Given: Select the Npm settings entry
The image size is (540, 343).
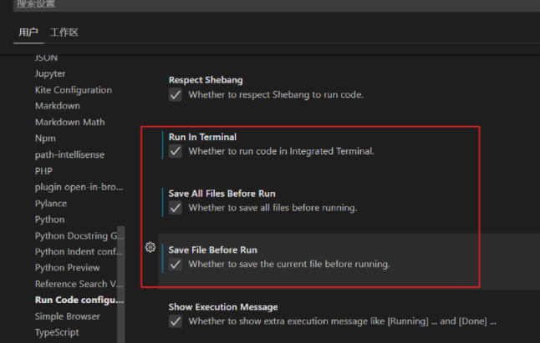Looking at the screenshot, I should pos(45,139).
